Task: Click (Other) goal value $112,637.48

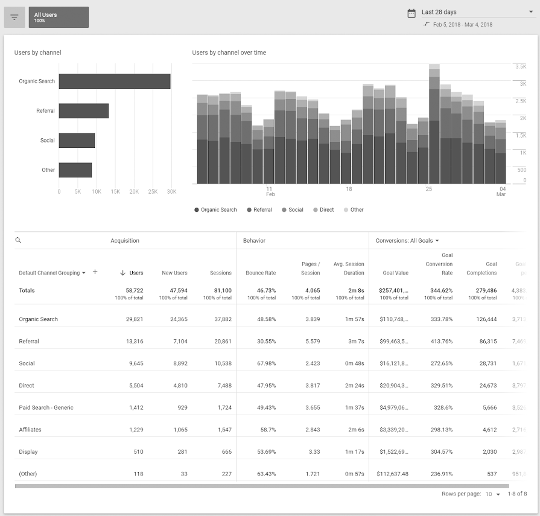Action: (392, 474)
